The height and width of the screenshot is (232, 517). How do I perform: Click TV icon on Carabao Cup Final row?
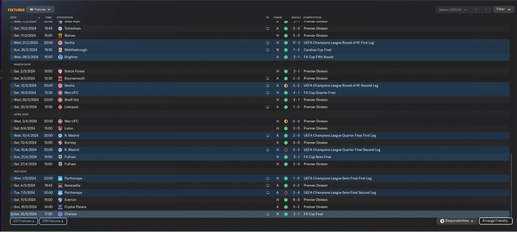(267, 50)
